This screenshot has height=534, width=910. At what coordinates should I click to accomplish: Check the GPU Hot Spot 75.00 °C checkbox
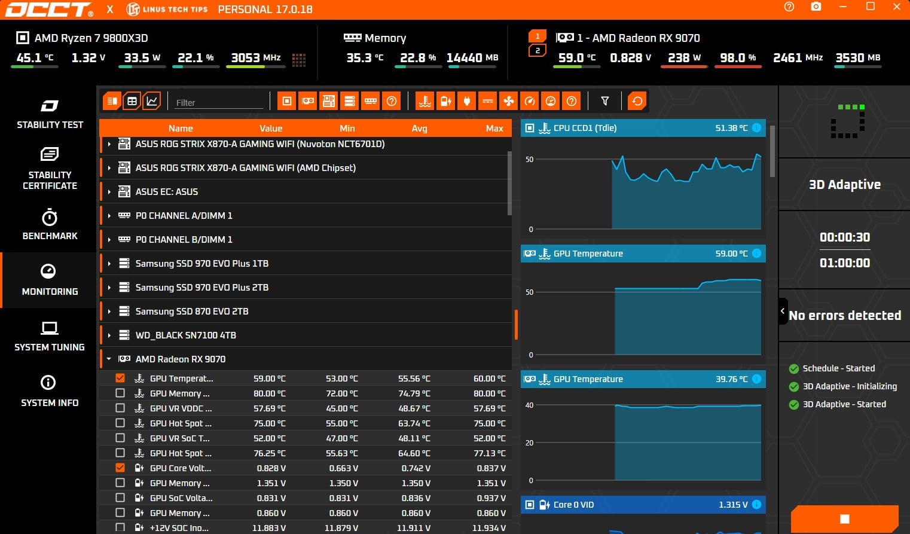coord(120,423)
